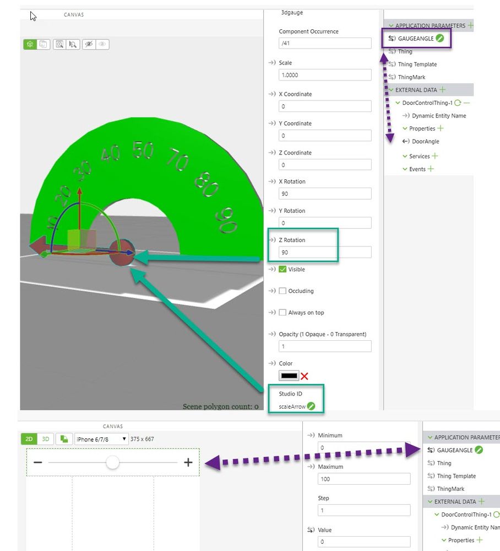The height and width of the screenshot is (551, 500).
Task: Click the slider widget's minus icon
Action: (x=38, y=462)
